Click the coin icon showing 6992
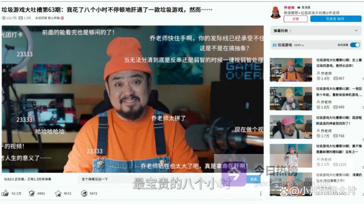The height and width of the screenshot is (204, 364). [x=31, y=193]
